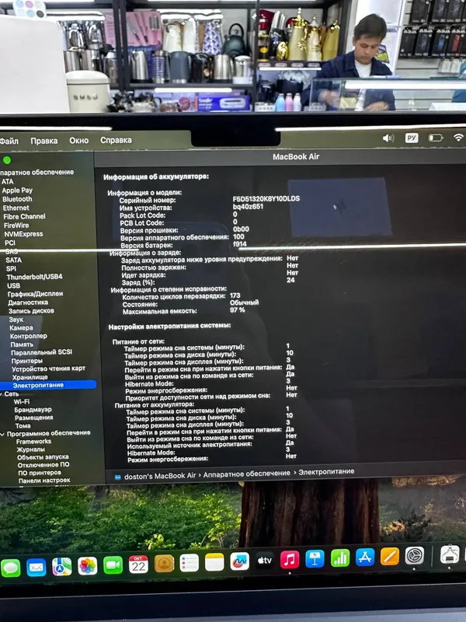
Task: Select doston's MacBook Air in the path bar
Action: pyautogui.click(x=160, y=476)
